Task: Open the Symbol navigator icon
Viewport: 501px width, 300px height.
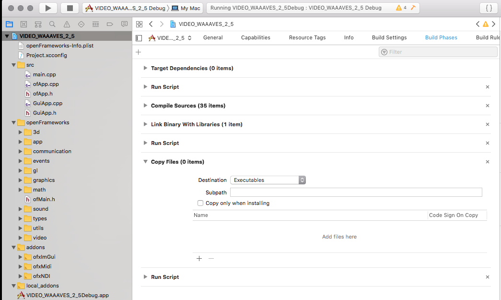Action: [38, 24]
